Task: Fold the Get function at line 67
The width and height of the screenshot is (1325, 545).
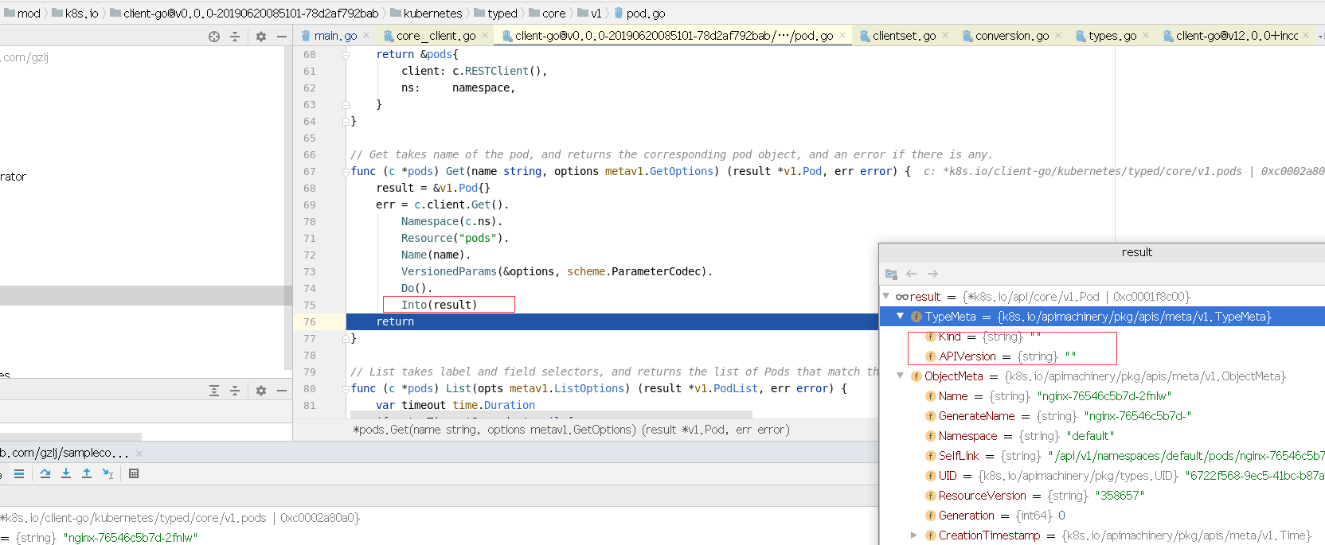Action: [346, 171]
